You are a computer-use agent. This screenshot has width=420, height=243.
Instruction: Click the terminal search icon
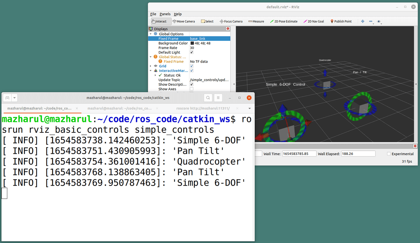point(208,98)
